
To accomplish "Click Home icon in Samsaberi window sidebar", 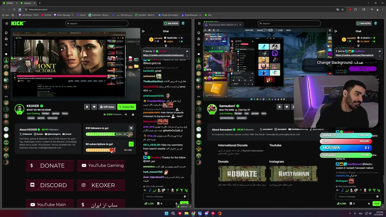I will 199,33.
